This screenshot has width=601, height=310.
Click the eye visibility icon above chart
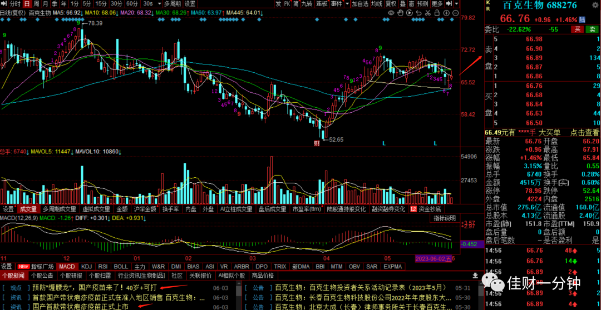pos(391,13)
